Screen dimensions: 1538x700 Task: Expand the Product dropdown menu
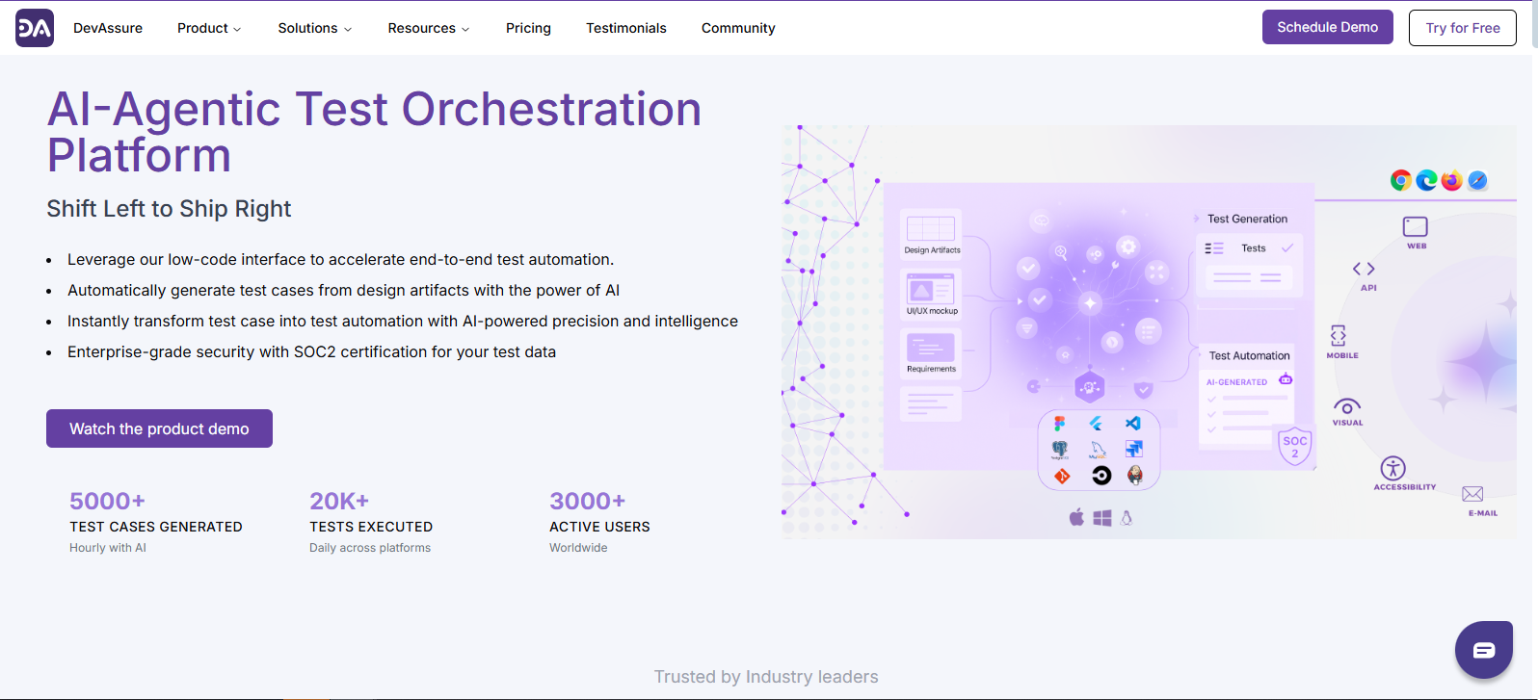(209, 28)
